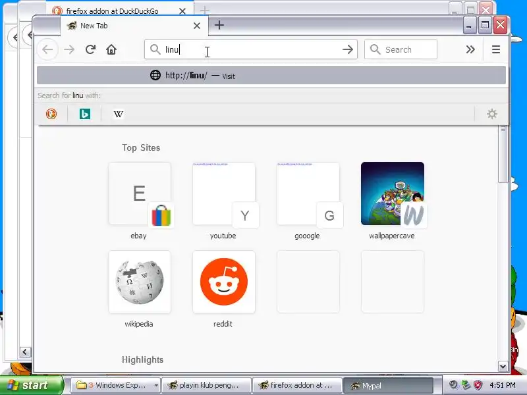527x395 pixels.
Task: Search with Bing one-off engine icon
Action: [85, 114]
